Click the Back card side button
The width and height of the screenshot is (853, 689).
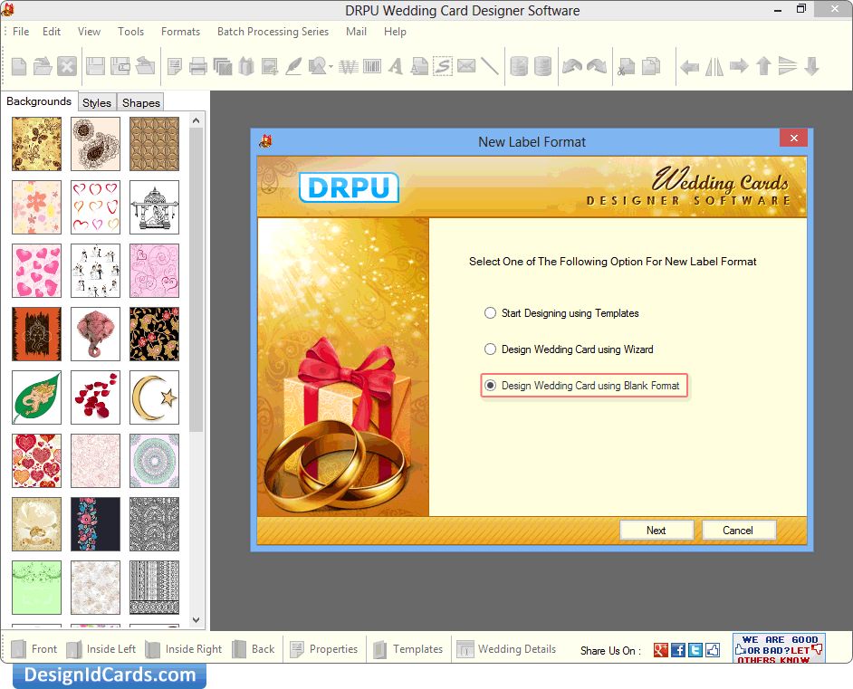tap(254, 649)
